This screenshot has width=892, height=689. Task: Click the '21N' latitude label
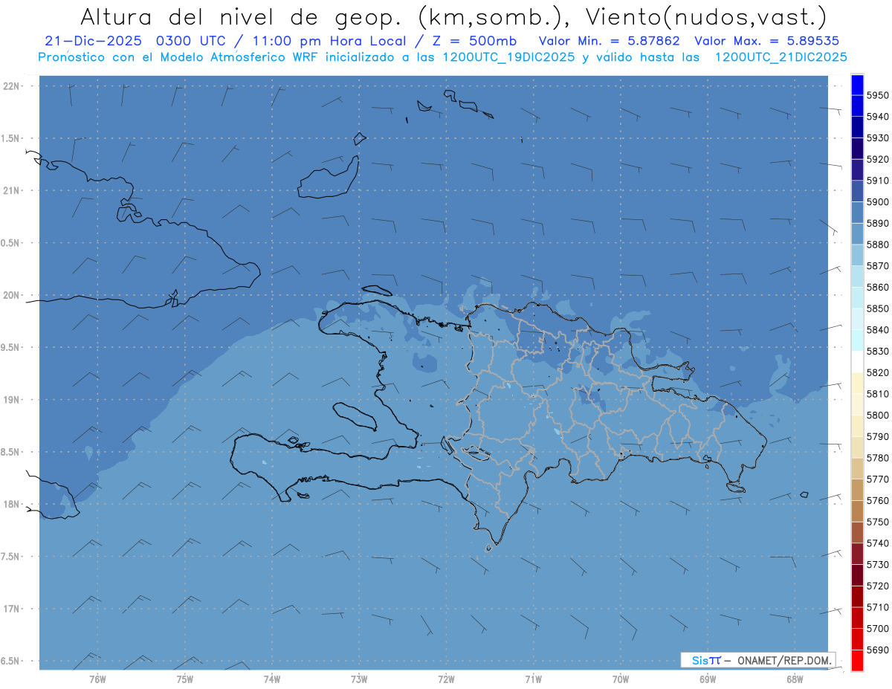click(12, 190)
